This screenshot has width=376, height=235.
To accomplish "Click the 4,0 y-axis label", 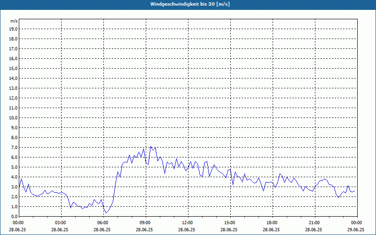I will click(x=14, y=177).
